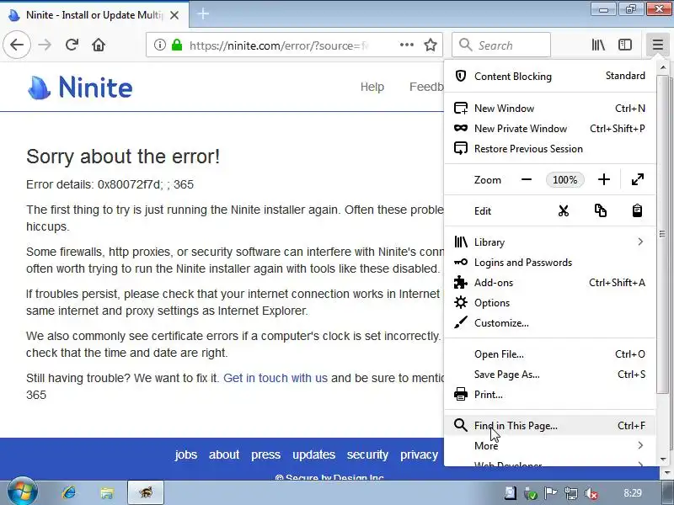Toggle the sidebar view icon

click(x=625, y=45)
